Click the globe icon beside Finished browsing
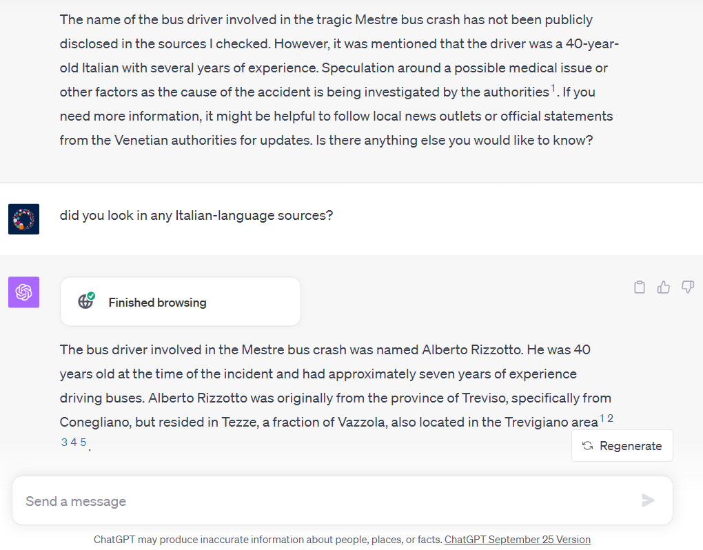703x550 pixels. point(86,301)
